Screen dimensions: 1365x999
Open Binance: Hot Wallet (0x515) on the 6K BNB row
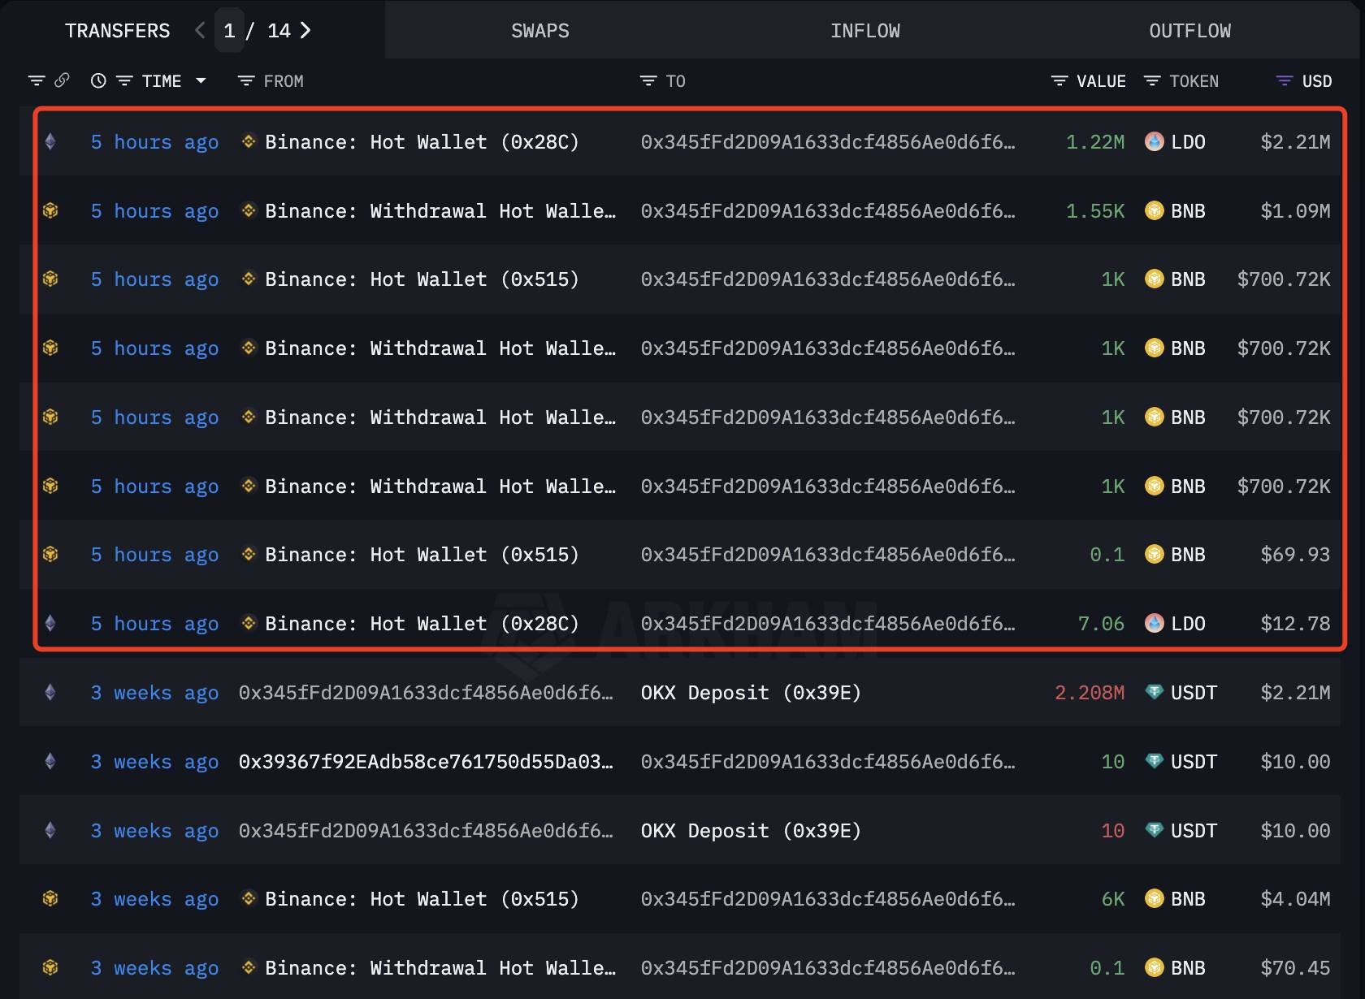pyautogui.click(x=422, y=899)
